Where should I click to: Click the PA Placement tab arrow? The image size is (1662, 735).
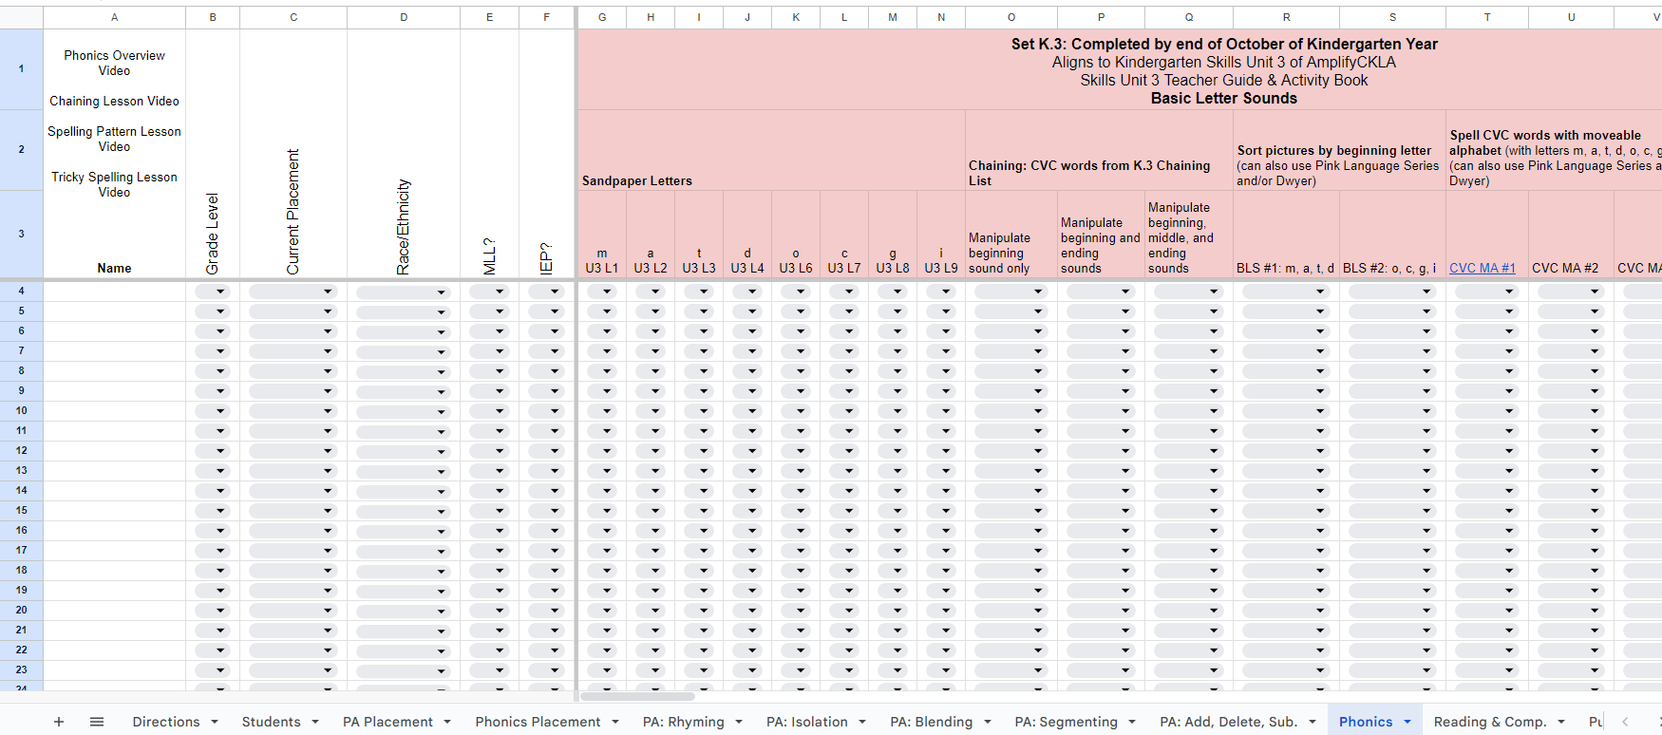pyautogui.click(x=447, y=722)
